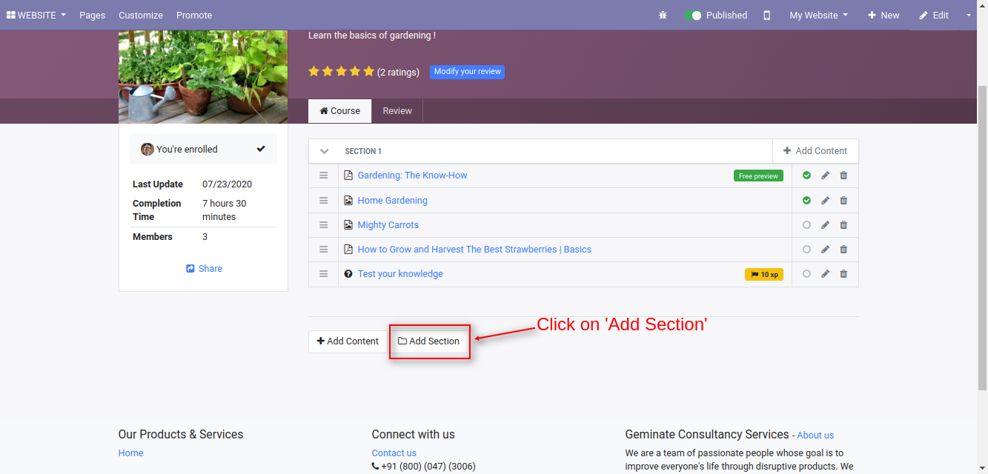Switch to mobile preview phone icon

coord(767,15)
